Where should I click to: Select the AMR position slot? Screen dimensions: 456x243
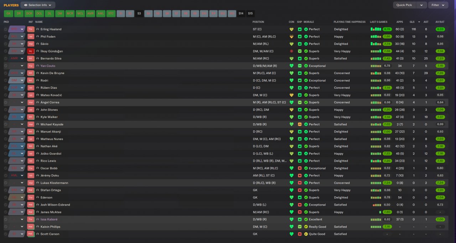[90, 14]
